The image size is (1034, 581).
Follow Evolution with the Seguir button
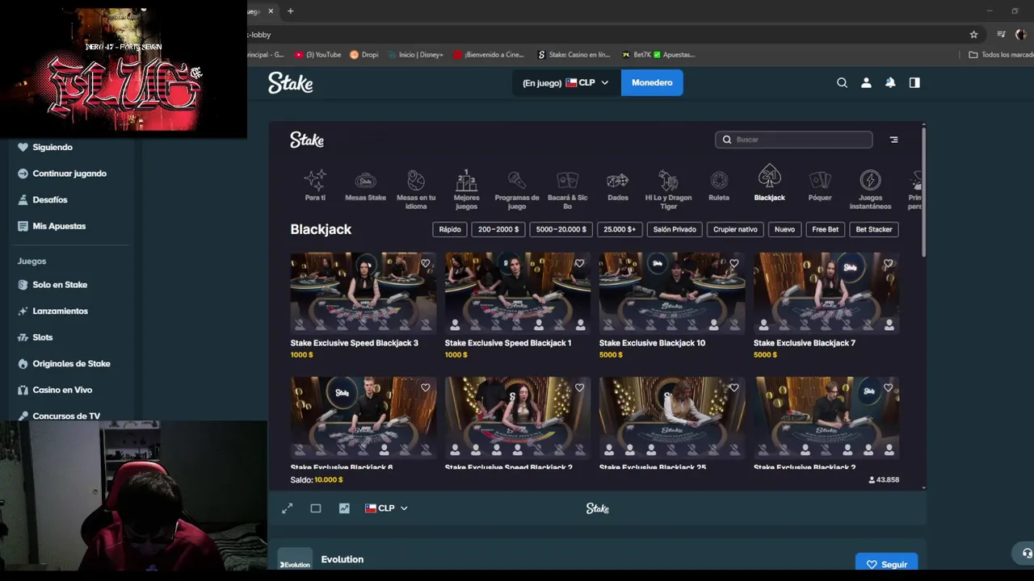click(886, 564)
